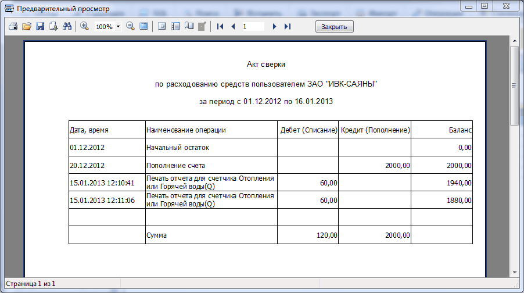524x293 pixels.
Task: Toggle the report outline panel
Action: pyautogui.click(x=161, y=26)
